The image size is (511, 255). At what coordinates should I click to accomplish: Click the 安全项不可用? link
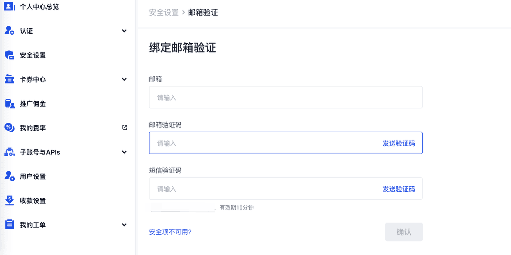pyautogui.click(x=170, y=232)
